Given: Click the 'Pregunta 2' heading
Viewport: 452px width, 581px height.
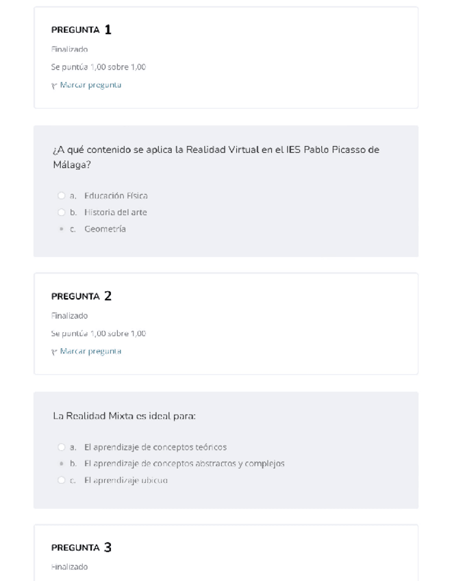Looking at the screenshot, I should click(x=81, y=296).
